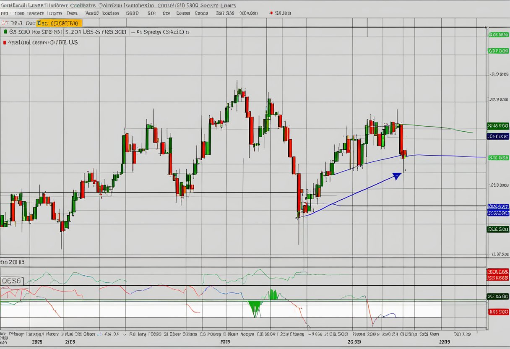This screenshot has height=349, width=510.
Task: Click the bottom red price tag on right axis
Action: [498, 312]
